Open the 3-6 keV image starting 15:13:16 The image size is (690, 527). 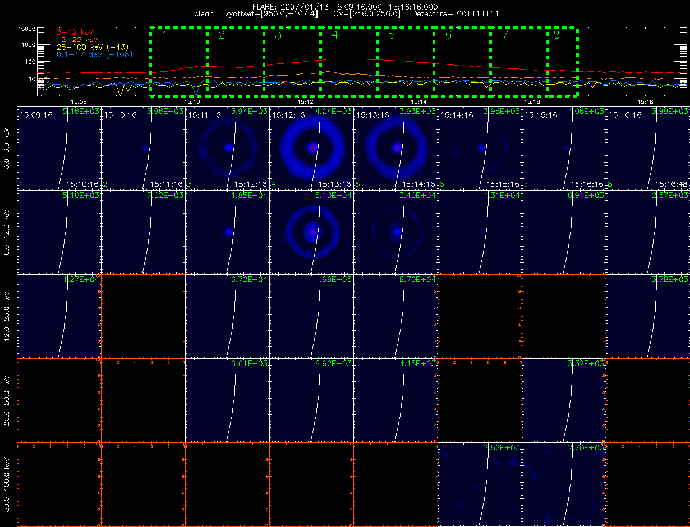396,147
